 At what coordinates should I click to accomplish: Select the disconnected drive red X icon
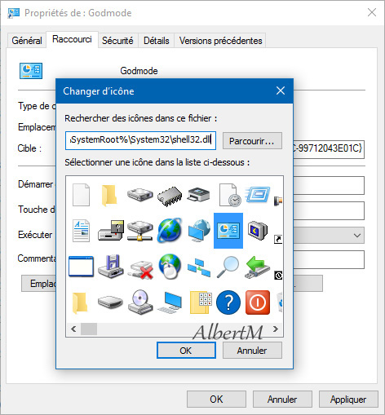pos(141,270)
